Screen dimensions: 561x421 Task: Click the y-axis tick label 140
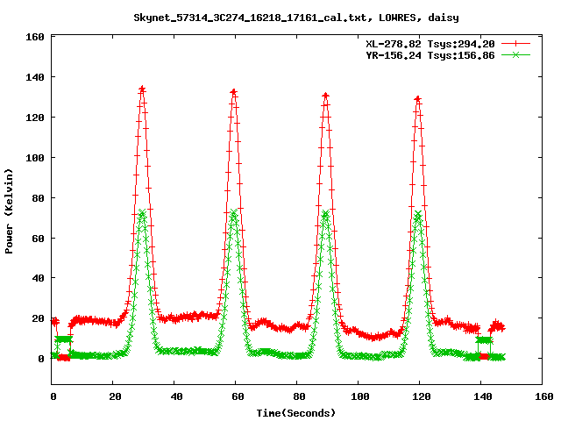click(35, 77)
